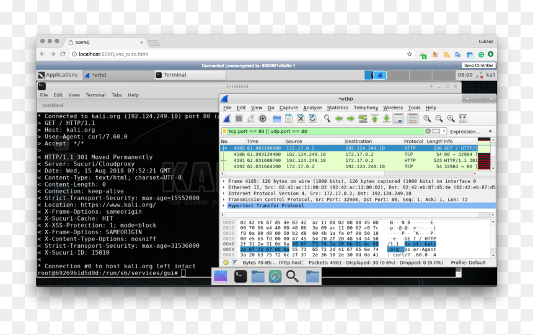
Task: Open the Find Packet magnifier tool
Action: click(327, 119)
